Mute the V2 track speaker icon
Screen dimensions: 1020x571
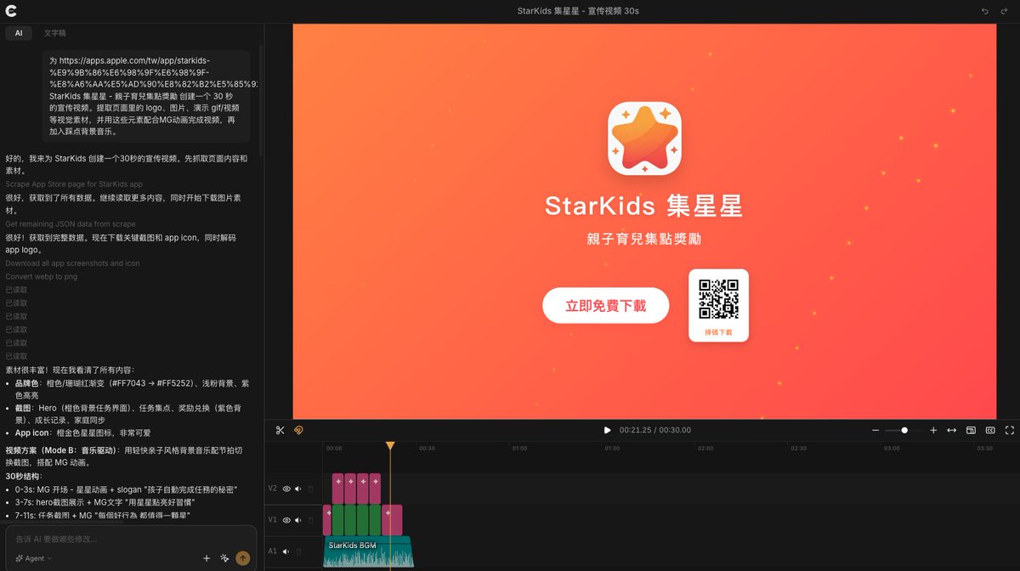(x=298, y=489)
